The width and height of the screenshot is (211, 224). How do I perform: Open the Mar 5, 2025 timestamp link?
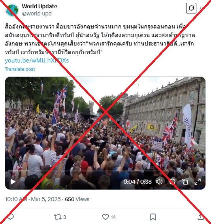(x=46, y=199)
